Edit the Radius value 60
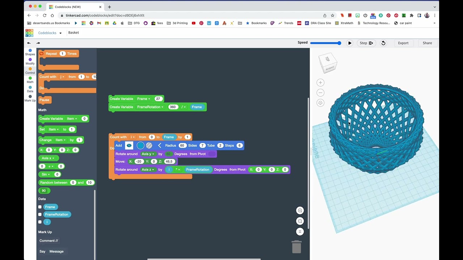Viewport: 463px width, 260px height. 182,146
